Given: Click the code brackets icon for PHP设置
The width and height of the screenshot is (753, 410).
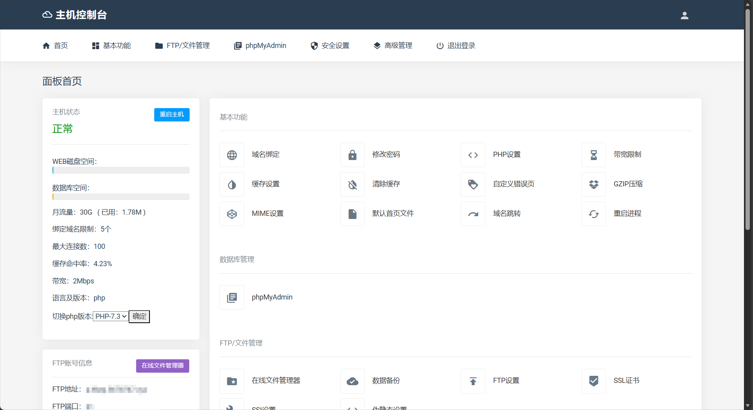Looking at the screenshot, I should (473, 155).
